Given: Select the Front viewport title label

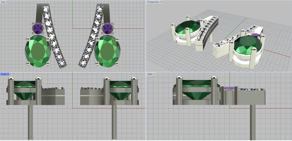Looking at the screenshot, I should click(4, 74).
